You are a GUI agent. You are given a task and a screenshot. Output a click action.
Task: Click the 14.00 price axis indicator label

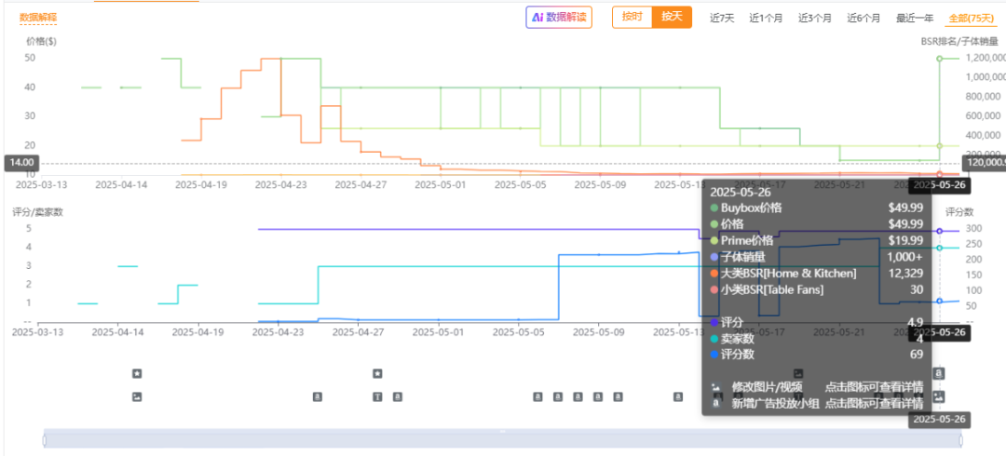pos(21,163)
